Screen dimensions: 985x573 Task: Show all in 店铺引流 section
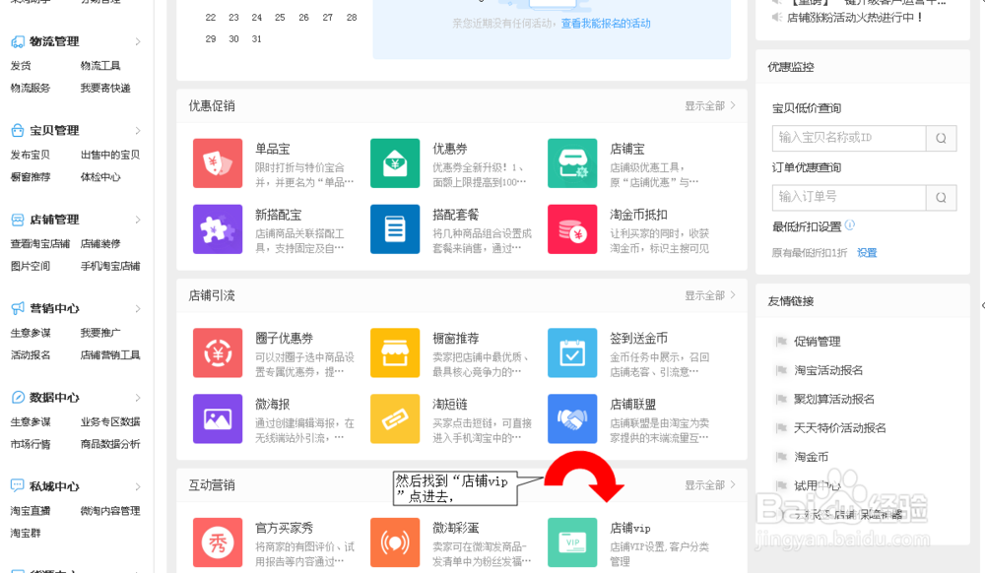710,295
